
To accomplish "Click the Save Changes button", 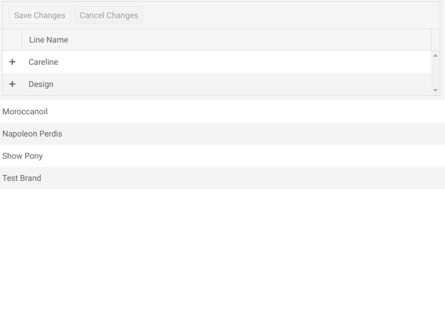I will pyautogui.click(x=40, y=16).
